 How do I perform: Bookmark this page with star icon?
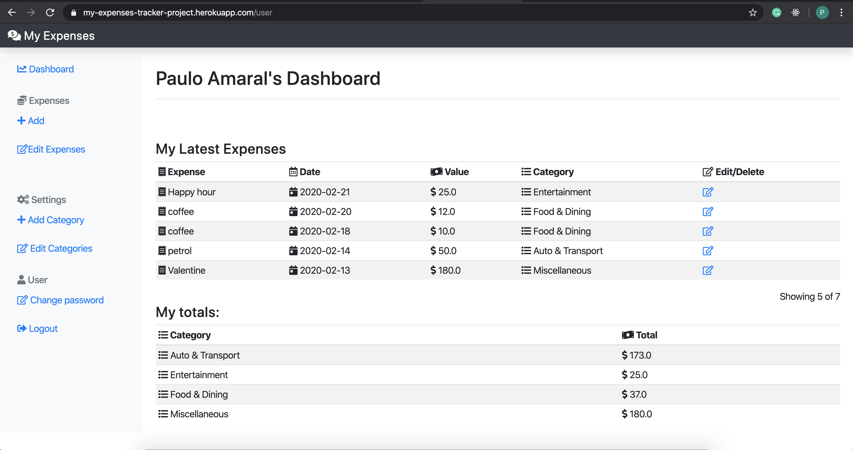coord(753,12)
